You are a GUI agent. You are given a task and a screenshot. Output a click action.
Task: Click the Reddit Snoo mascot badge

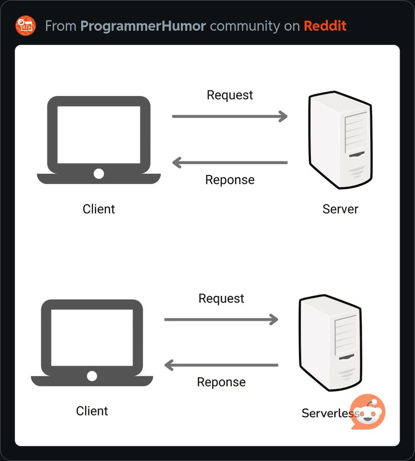pos(368,412)
